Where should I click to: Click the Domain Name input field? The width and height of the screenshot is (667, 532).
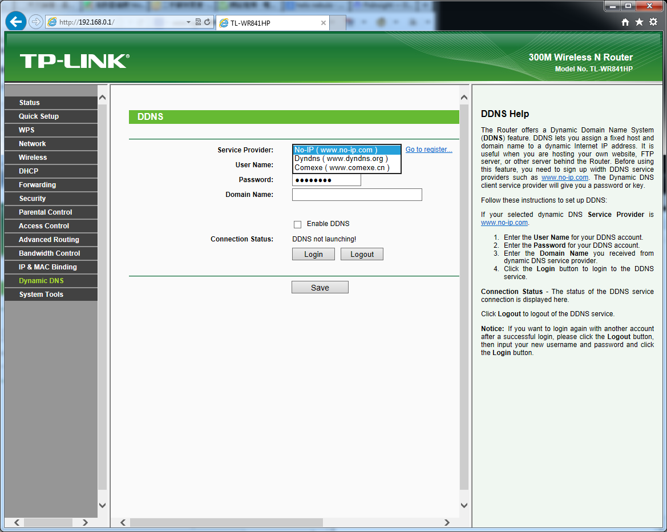(x=357, y=195)
